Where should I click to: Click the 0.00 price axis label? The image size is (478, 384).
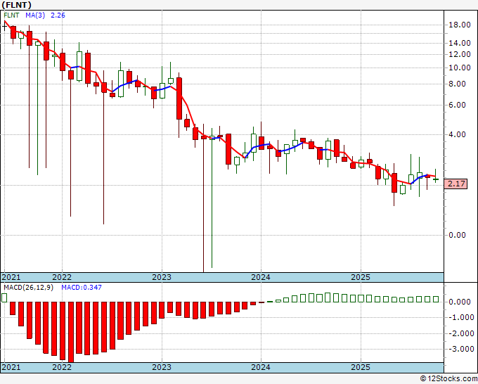(457, 235)
